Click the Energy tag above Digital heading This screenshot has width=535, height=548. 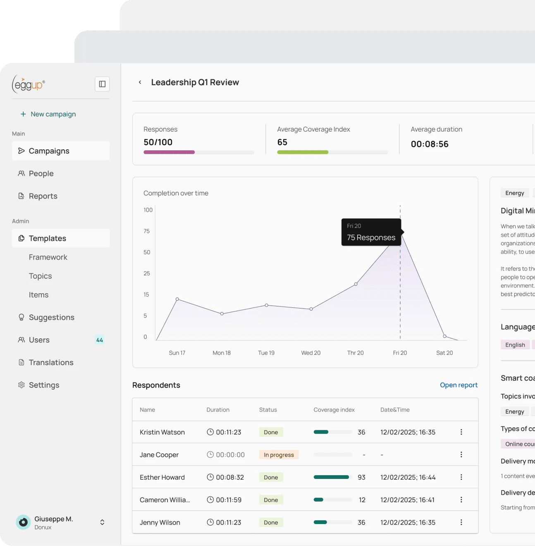515,193
